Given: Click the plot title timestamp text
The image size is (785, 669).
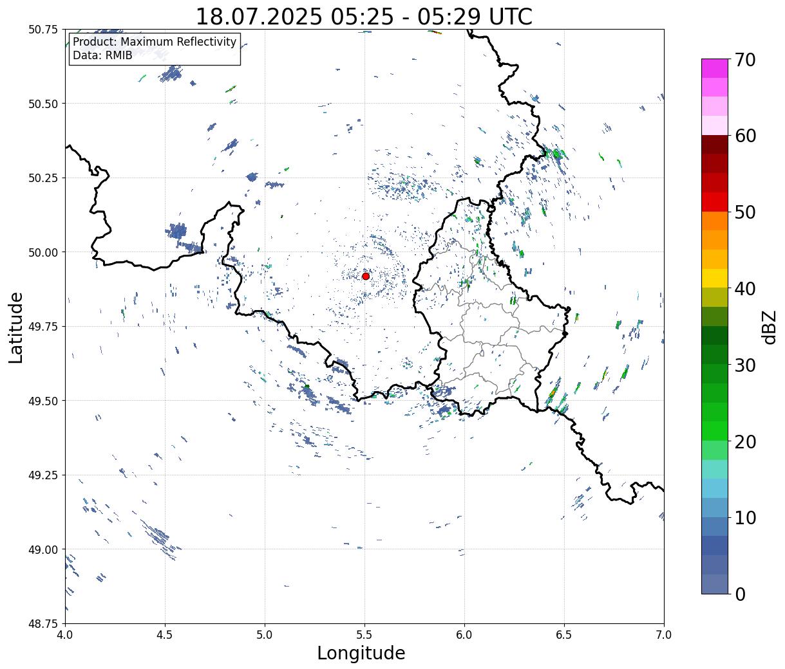Looking at the screenshot, I should coord(364,16).
